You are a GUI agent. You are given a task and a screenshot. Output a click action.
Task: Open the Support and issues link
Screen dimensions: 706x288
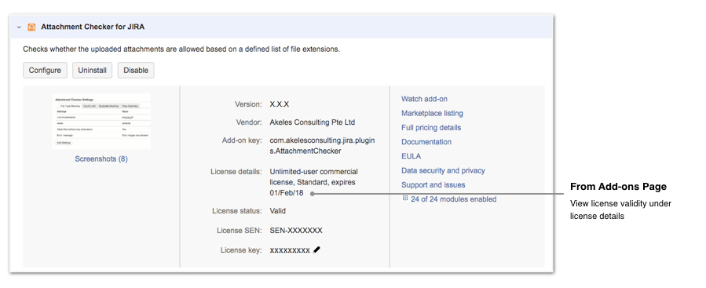click(x=433, y=185)
